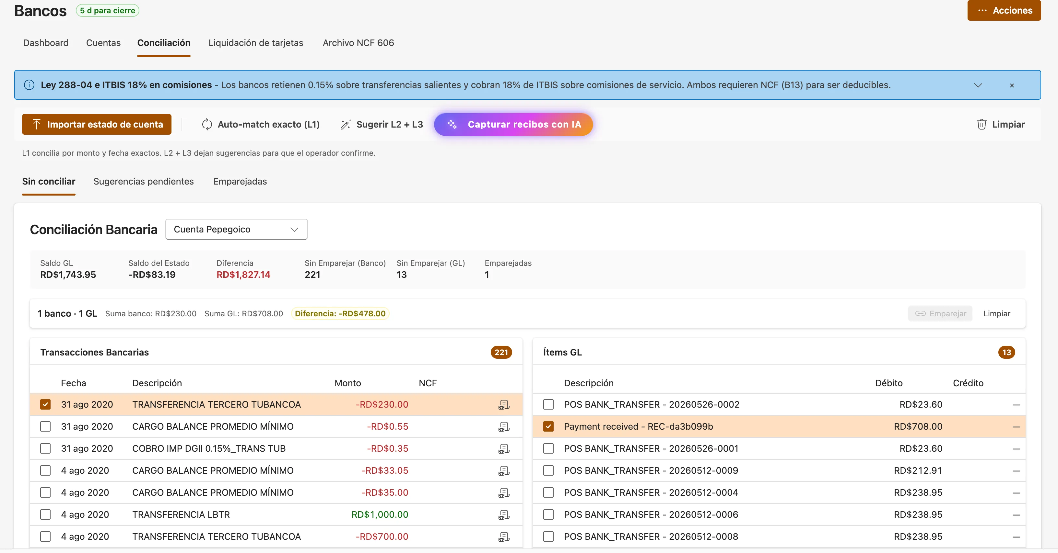The width and height of the screenshot is (1058, 553).
Task: Open receipt icon for -RD$700.00 row
Action: (504, 536)
